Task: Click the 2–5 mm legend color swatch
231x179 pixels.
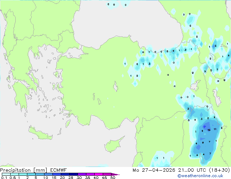Action: [31, 174]
